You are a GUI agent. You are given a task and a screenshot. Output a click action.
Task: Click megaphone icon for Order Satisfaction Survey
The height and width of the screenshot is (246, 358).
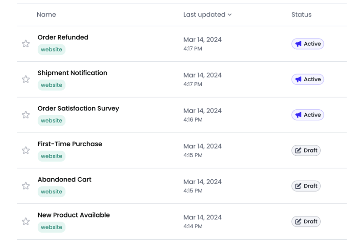298,115
